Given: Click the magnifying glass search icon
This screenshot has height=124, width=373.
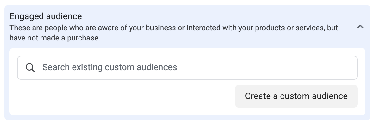Looking at the screenshot, I should 30,68.
